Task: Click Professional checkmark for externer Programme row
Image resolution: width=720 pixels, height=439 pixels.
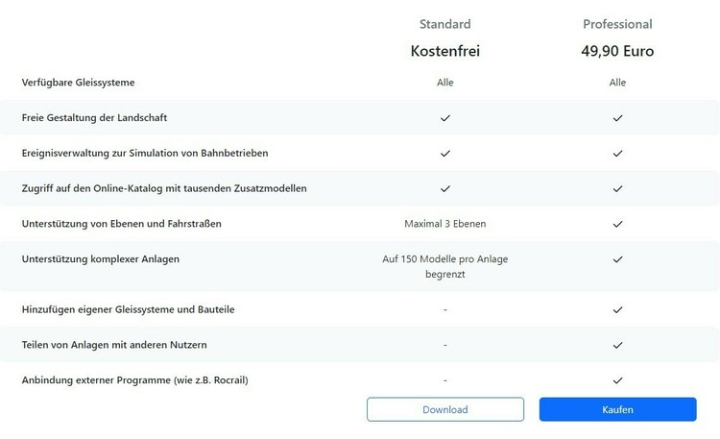Action: tap(617, 379)
